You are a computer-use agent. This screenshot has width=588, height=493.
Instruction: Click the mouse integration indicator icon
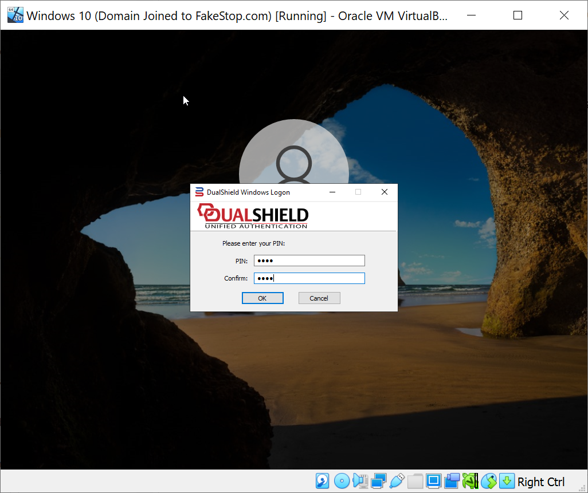488,481
